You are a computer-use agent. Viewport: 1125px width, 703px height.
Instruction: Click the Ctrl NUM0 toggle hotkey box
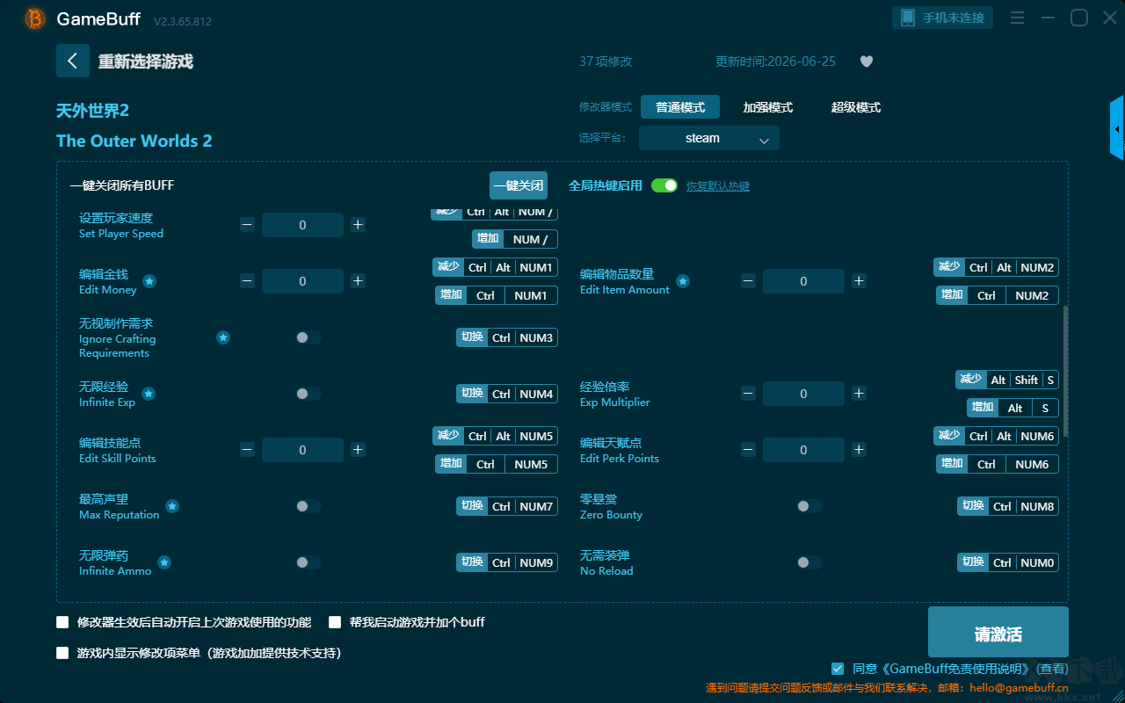point(1008,562)
